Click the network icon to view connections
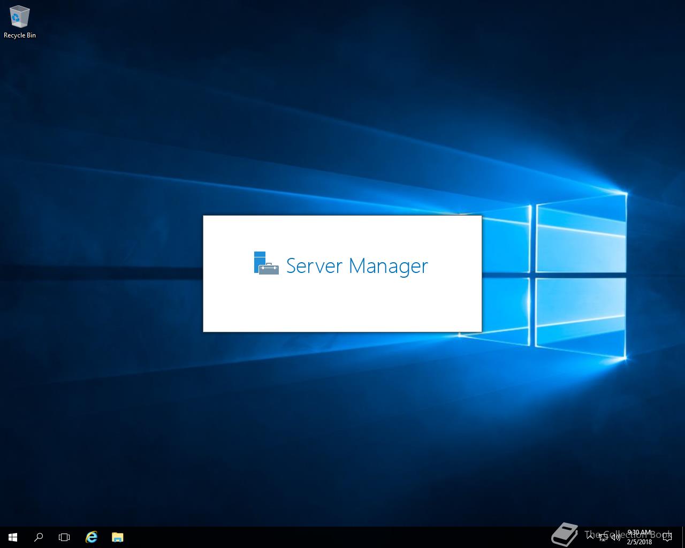The height and width of the screenshot is (548, 685). click(603, 537)
